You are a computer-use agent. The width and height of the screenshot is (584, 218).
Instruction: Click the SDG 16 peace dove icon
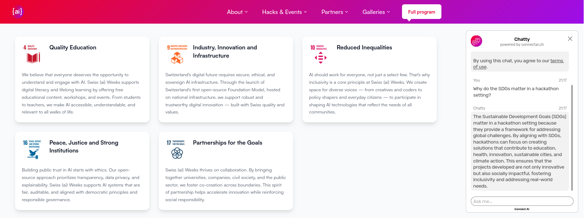32,149
